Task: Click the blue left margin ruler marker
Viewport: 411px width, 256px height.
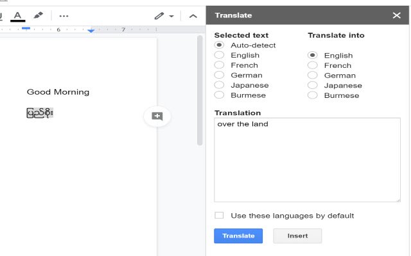Action: coord(26,28)
